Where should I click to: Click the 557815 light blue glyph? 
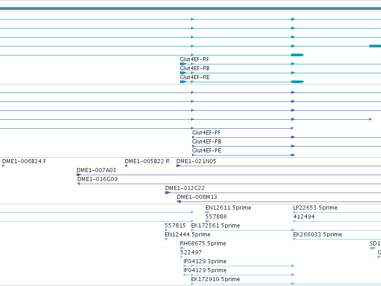[167, 230]
